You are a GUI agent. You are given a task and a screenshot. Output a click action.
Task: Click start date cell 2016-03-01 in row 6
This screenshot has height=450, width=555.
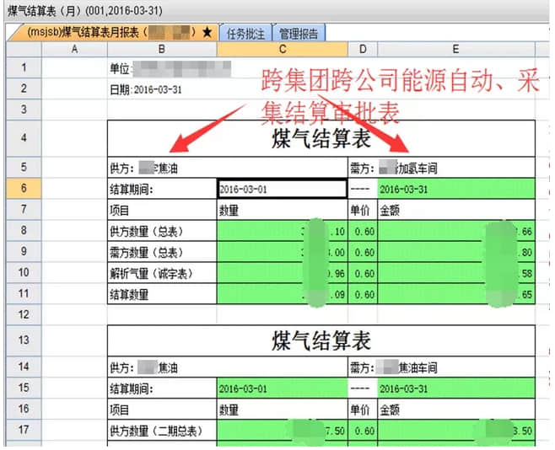coord(281,188)
